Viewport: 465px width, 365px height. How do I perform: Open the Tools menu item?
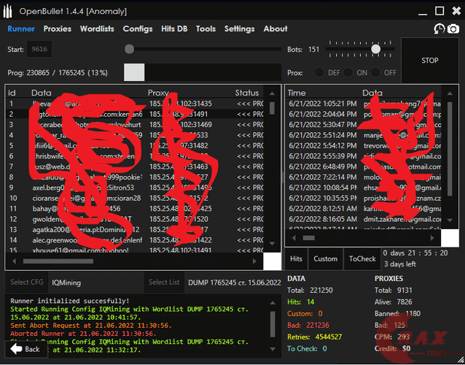tap(206, 29)
